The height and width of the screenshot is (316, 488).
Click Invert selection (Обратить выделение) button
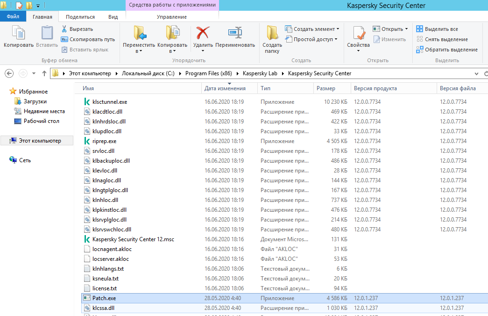[447, 50]
